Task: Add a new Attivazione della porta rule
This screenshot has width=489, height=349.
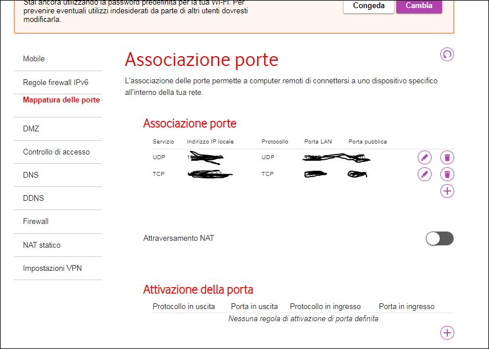Action: pos(447,332)
